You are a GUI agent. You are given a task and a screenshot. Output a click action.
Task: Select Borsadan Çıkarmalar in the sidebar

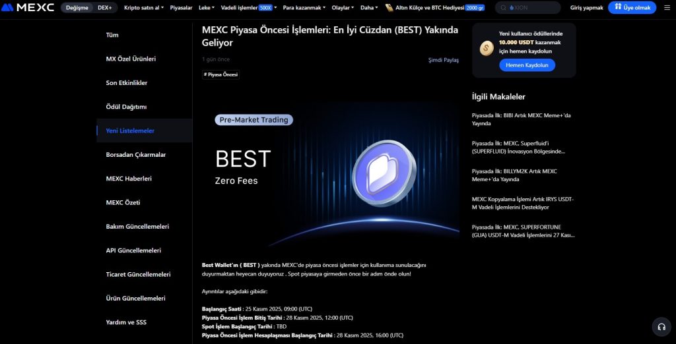pos(136,155)
